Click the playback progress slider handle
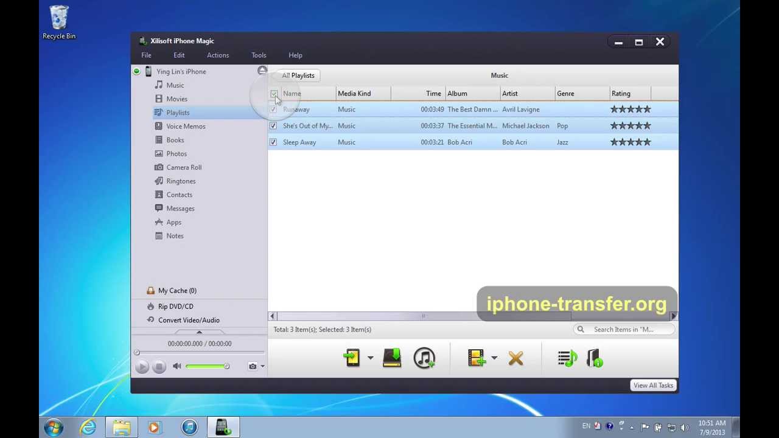 137,353
